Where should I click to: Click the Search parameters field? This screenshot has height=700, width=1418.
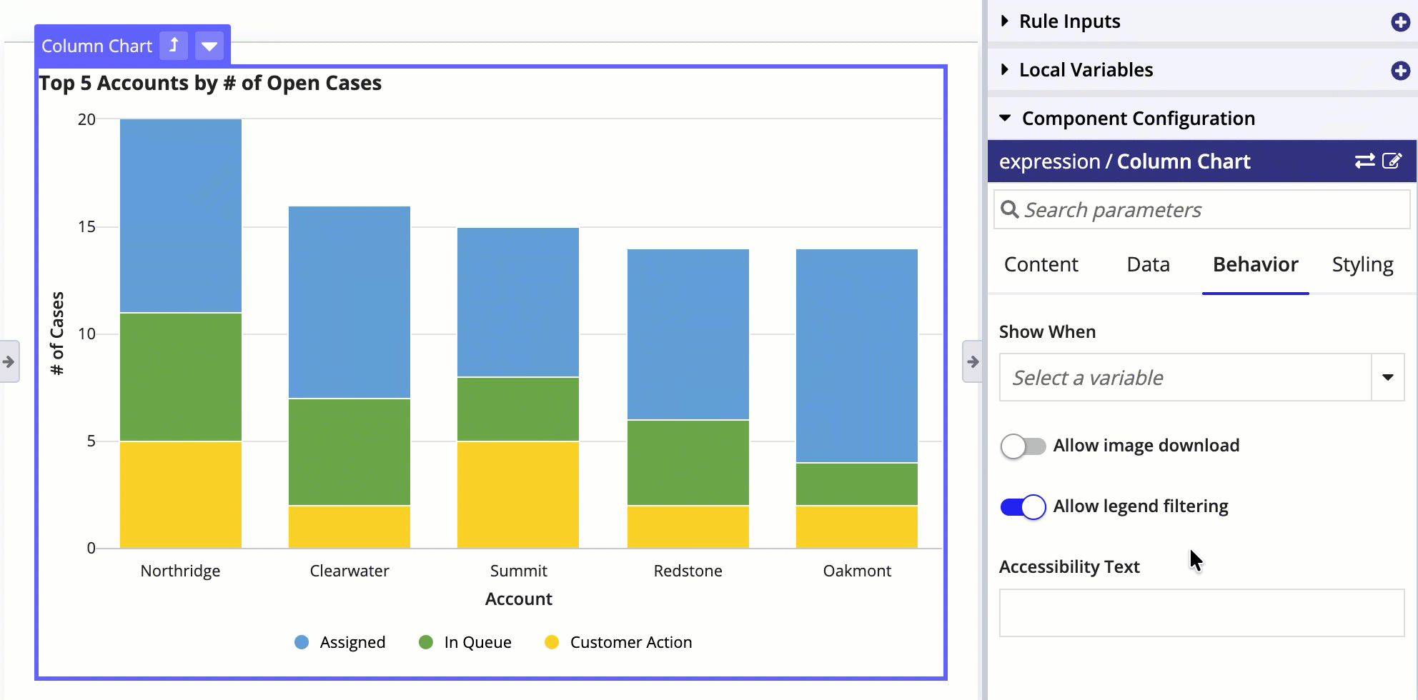click(x=1201, y=209)
